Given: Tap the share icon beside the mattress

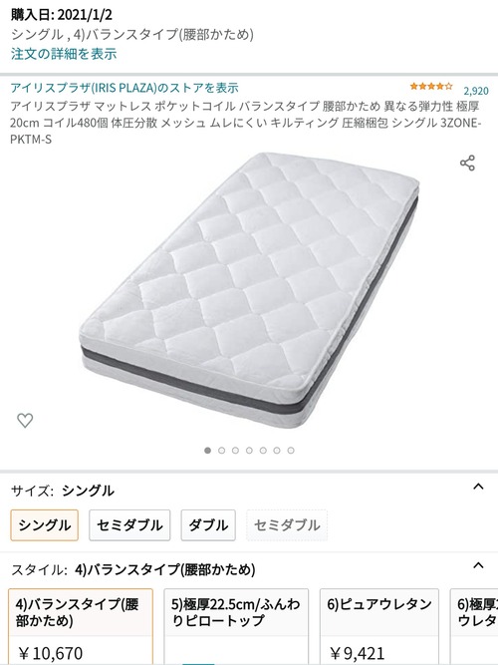Looking at the screenshot, I should click(x=467, y=163).
